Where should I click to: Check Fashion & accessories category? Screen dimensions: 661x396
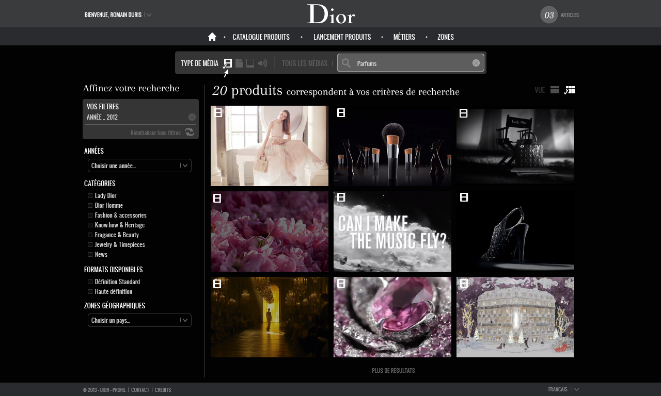click(x=90, y=215)
